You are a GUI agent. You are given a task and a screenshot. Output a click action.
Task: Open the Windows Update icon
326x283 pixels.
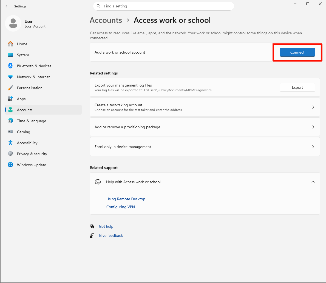[x=10, y=165]
